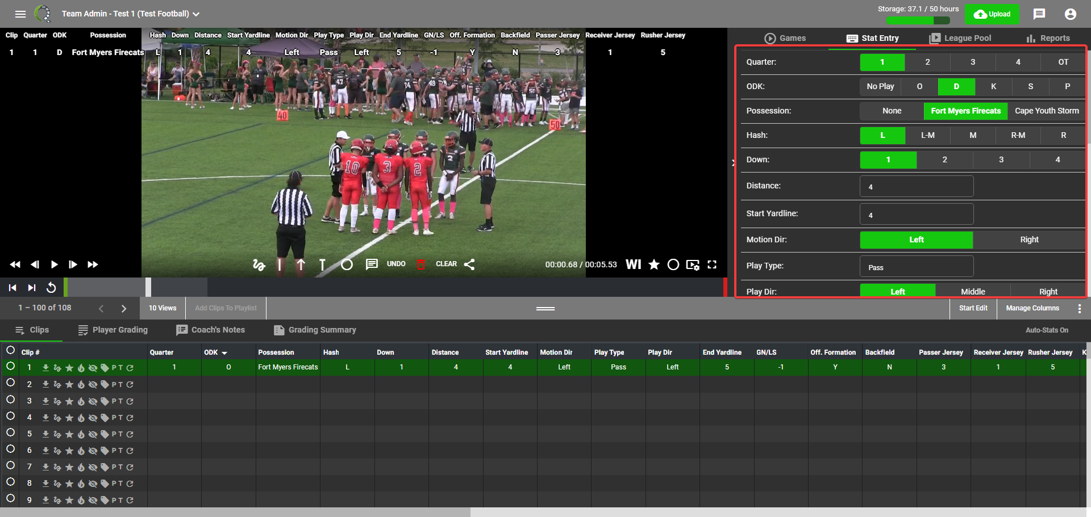1091x517 pixels.
Task: Open the Coach's Notes tab
Action: pyautogui.click(x=211, y=330)
